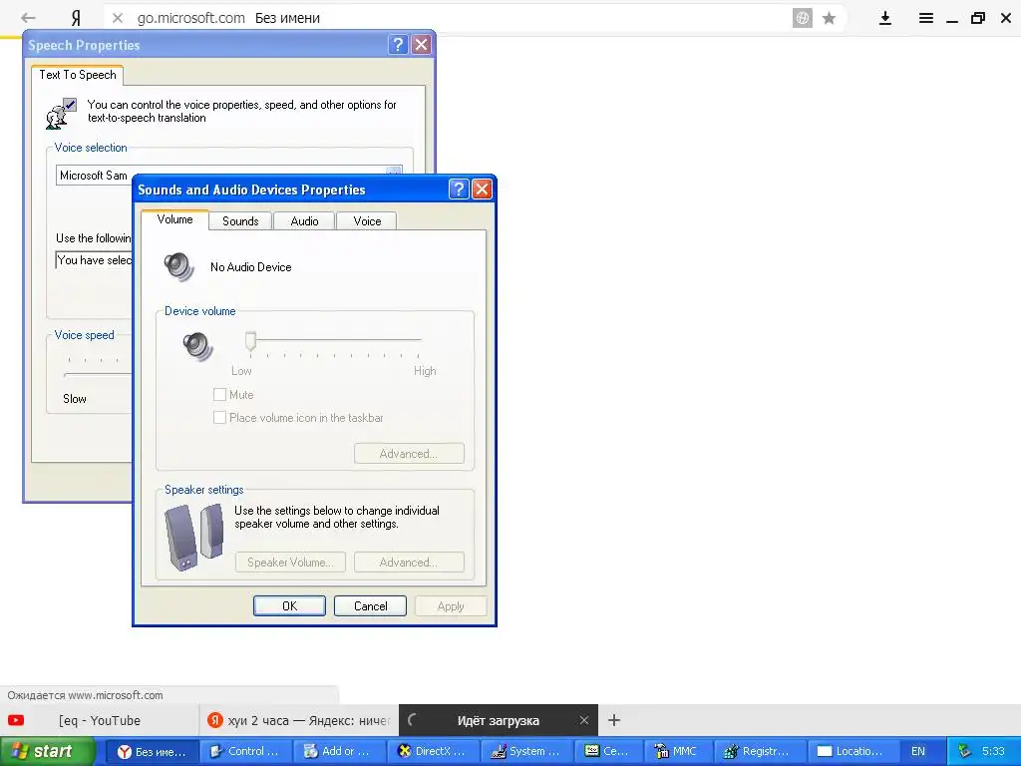
Task: Toggle the Mute checkbox
Action: click(220, 395)
